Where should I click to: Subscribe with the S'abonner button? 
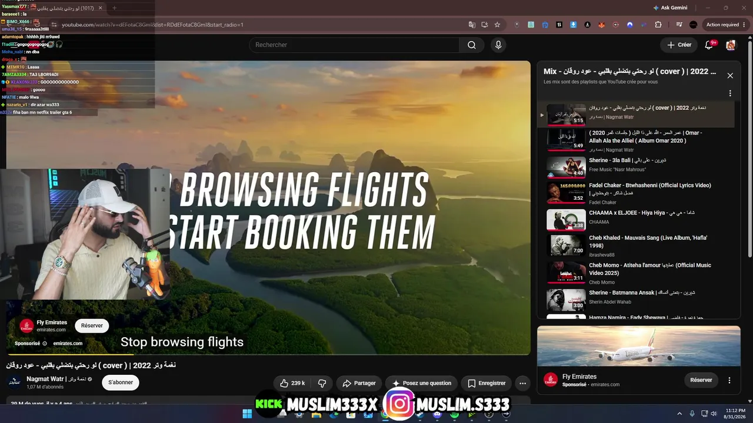pos(121,382)
